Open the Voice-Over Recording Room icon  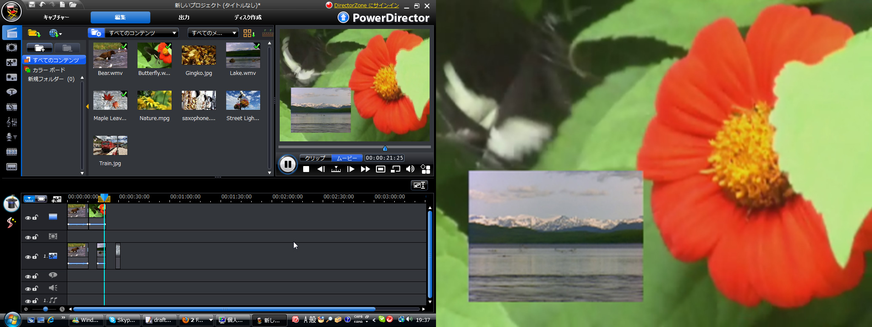coord(12,137)
